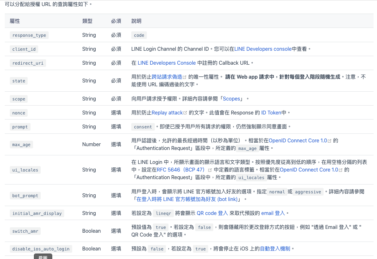This screenshot has width=377, height=259.
Task: Click external-link icon in max_age row
Action: click(329, 141)
